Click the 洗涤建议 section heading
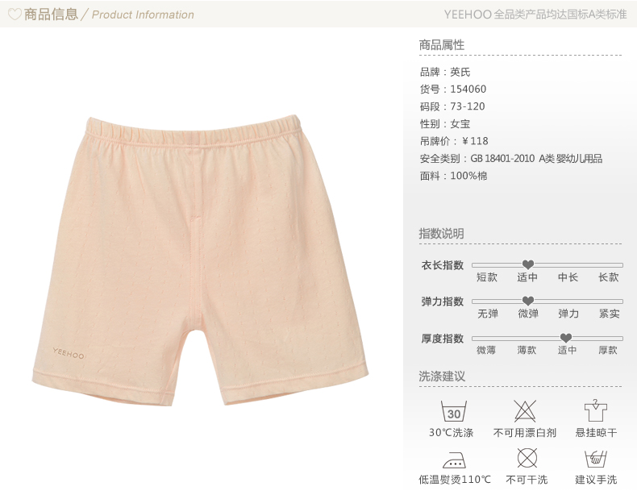 442,376
